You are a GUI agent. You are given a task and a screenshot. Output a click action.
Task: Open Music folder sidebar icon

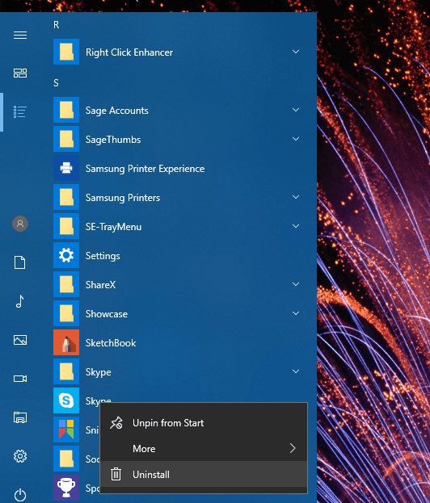point(20,301)
